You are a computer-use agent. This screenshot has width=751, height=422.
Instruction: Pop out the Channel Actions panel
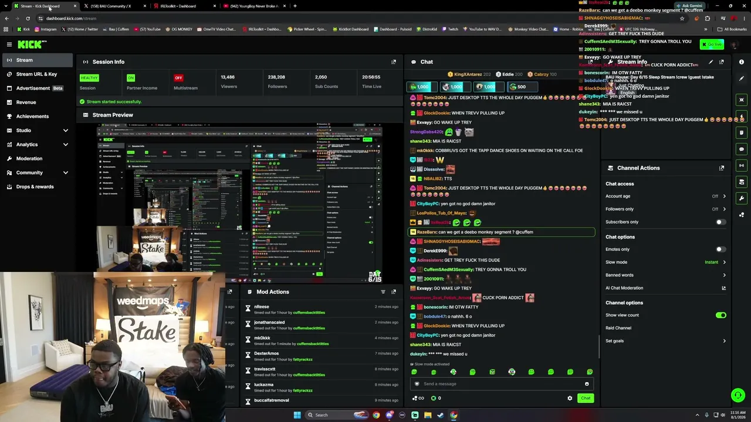tap(722, 168)
